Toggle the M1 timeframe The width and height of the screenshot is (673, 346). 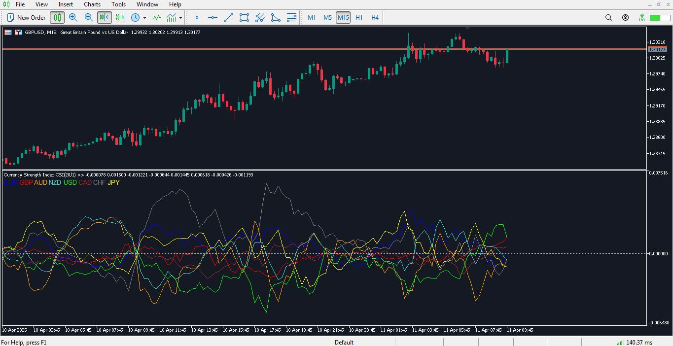[x=312, y=17]
